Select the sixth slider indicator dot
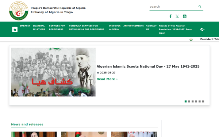219x137 pixels. 203,102
